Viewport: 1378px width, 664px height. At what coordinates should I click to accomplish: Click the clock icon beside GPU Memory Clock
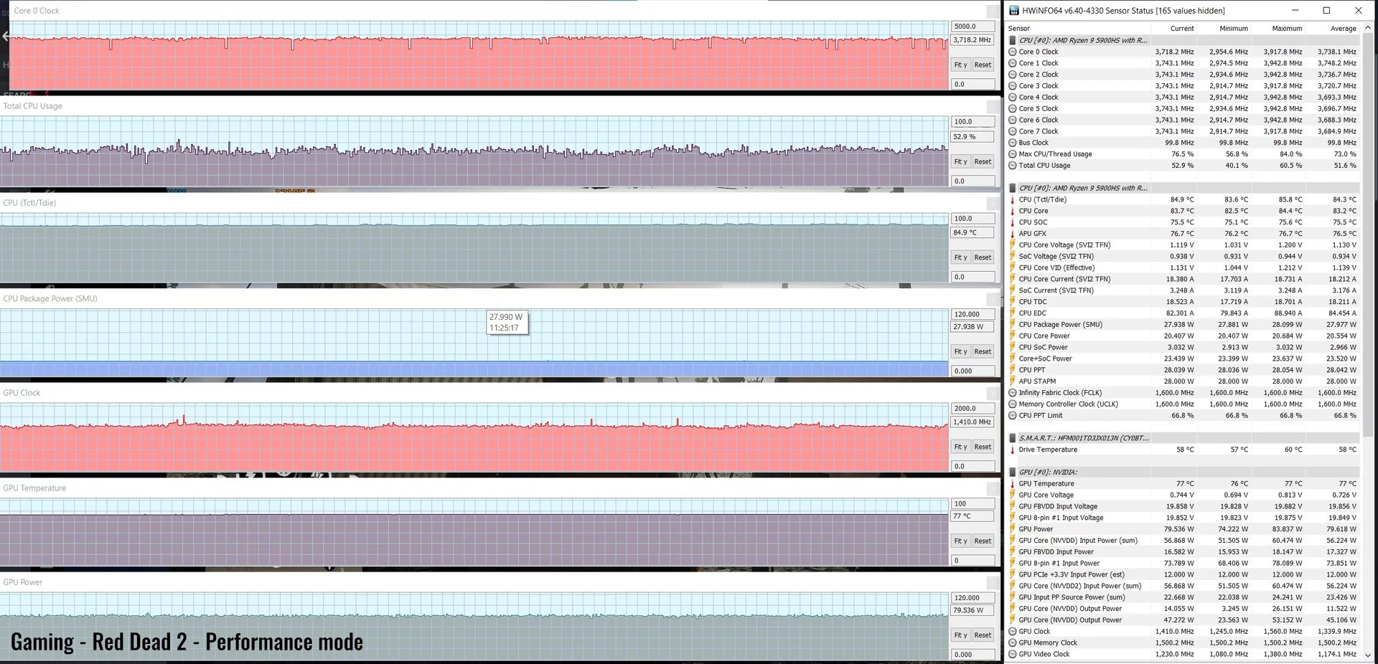point(1013,643)
